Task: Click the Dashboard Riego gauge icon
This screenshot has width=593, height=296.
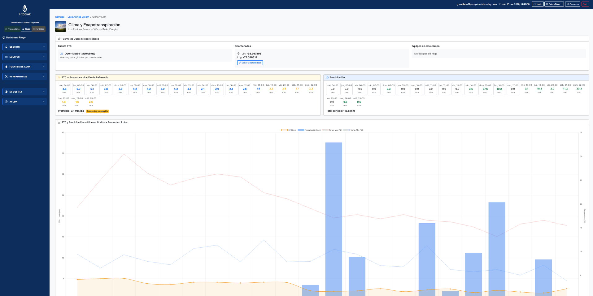Action: [4, 37]
